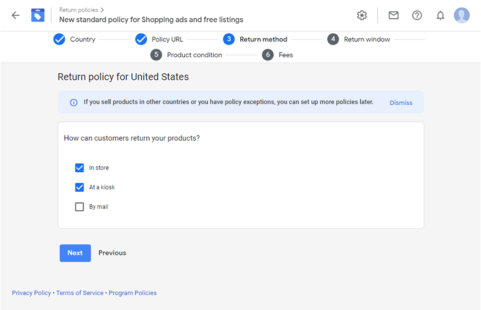
Task: Click the back arrow icon
Action: [15, 15]
